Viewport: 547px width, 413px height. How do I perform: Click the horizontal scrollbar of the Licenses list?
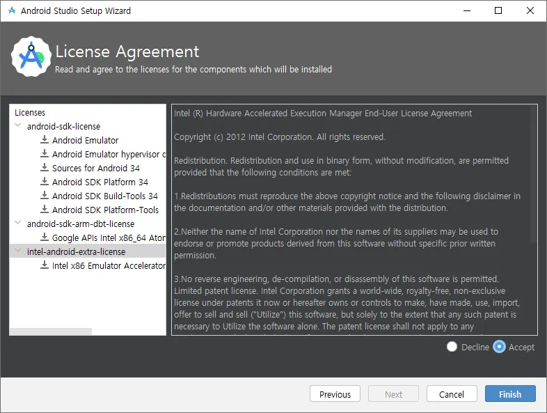51,332
